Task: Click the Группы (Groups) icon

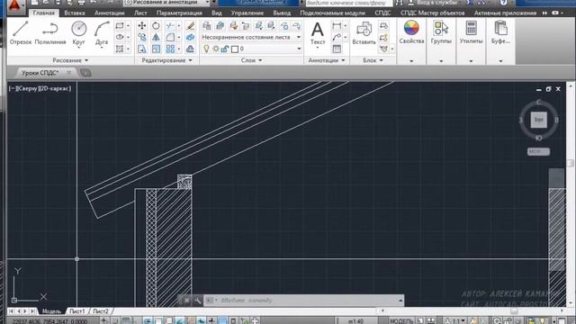Action: pos(441,28)
